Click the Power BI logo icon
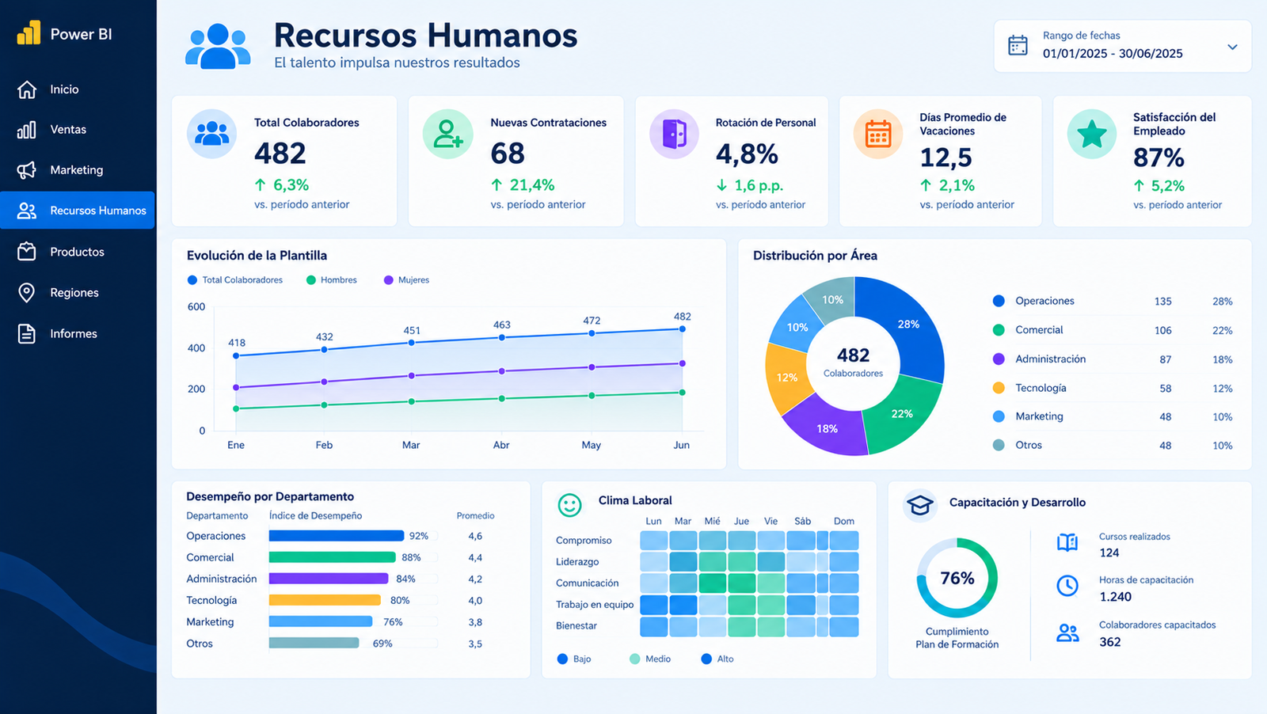The height and width of the screenshot is (714, 1267). coord(29,32)
